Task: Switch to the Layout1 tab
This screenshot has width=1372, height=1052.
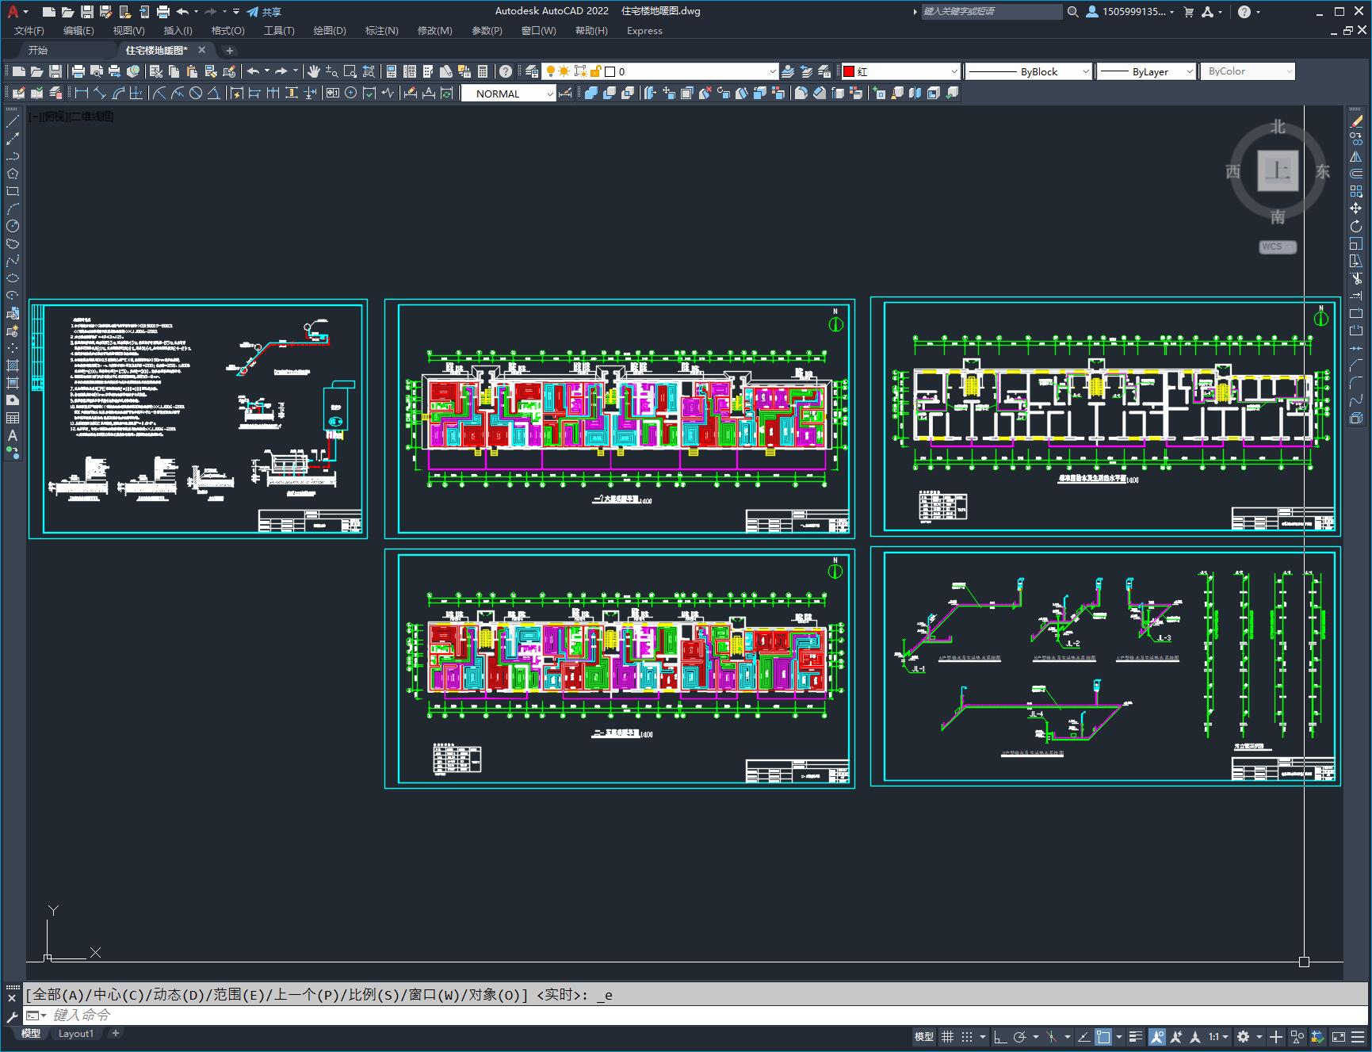Action: tap(76, 1033)
